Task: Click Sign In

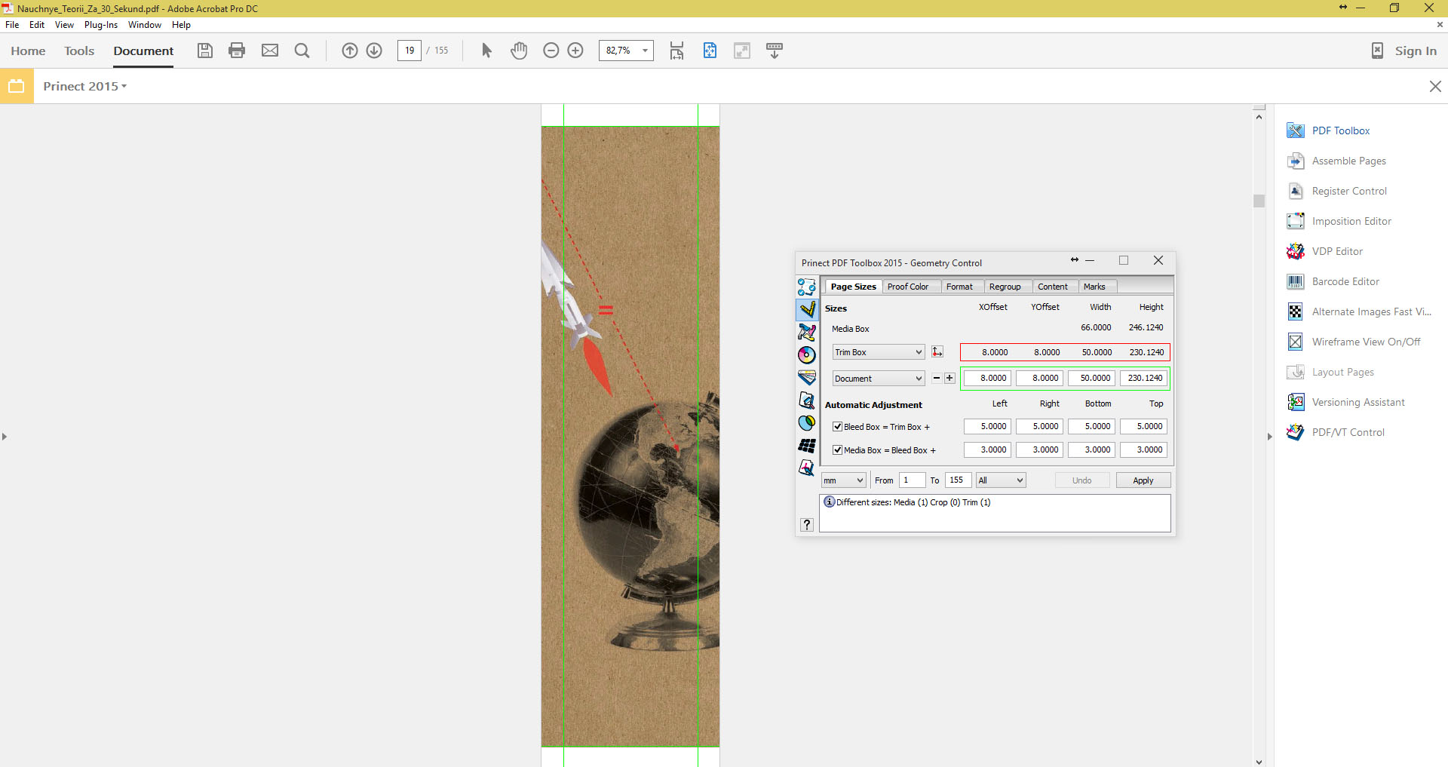Action: (1416, 51)
